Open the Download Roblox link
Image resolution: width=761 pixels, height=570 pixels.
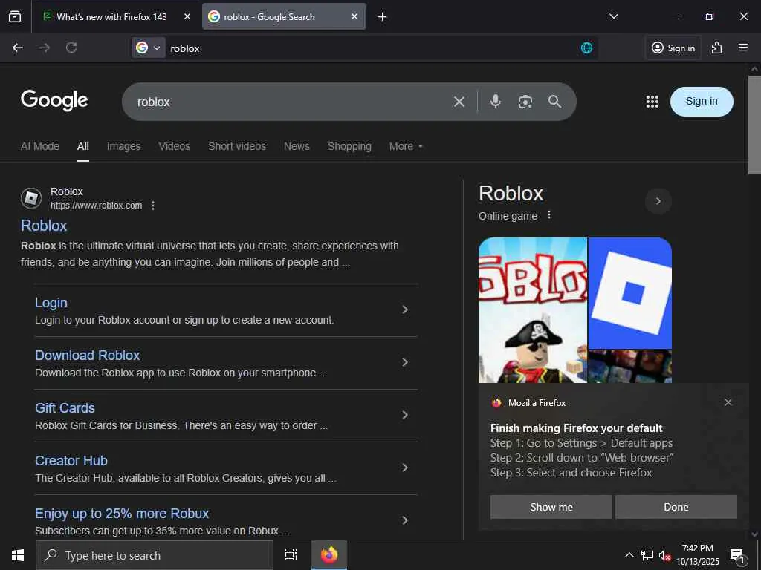(88, 356)
